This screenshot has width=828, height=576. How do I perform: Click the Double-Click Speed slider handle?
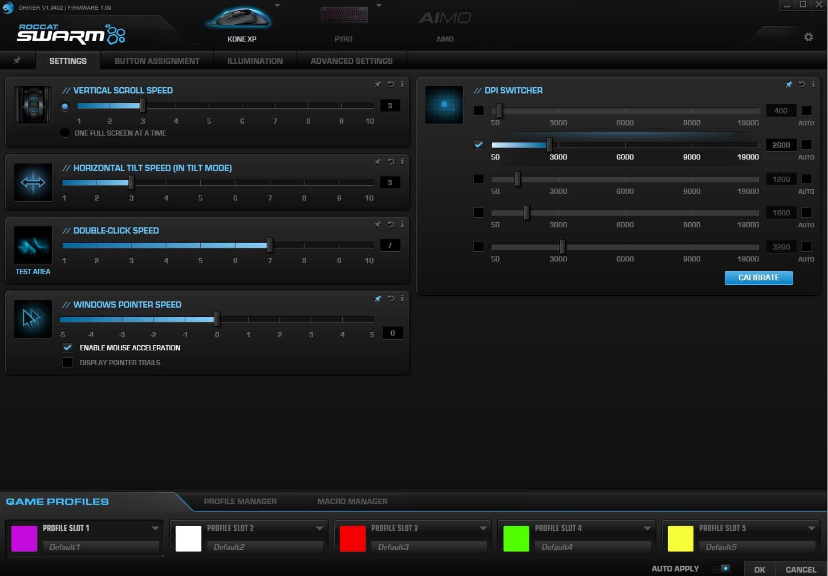270,245
